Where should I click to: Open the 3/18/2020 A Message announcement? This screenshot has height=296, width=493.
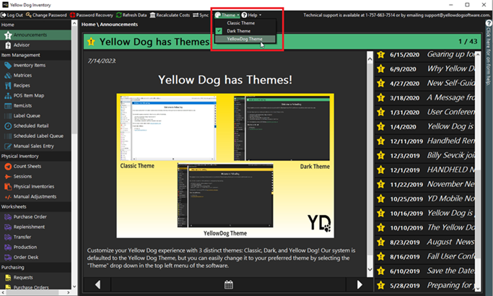click(x=424, y=98)
